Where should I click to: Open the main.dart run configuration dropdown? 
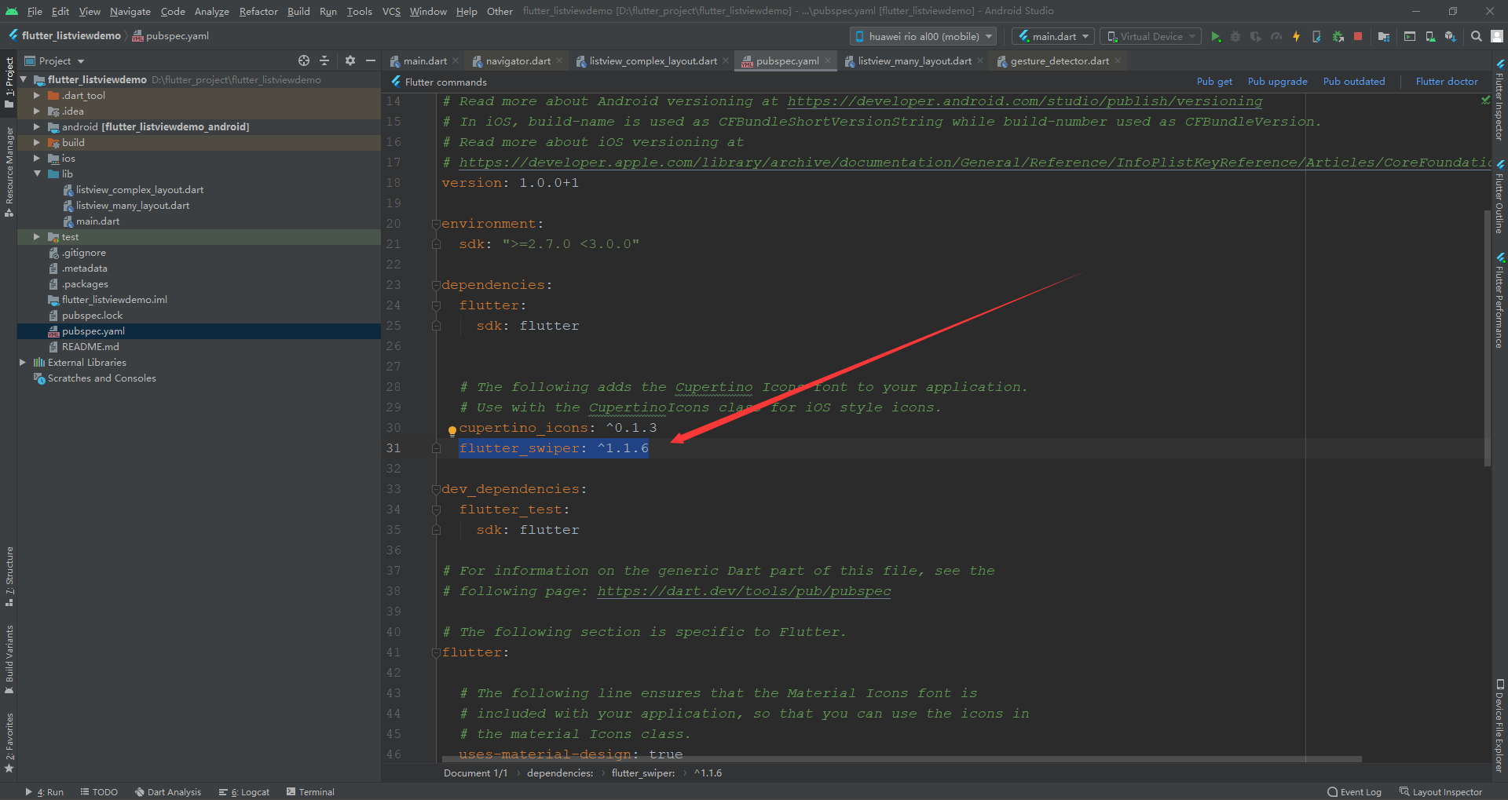(x=1055, y=36)
